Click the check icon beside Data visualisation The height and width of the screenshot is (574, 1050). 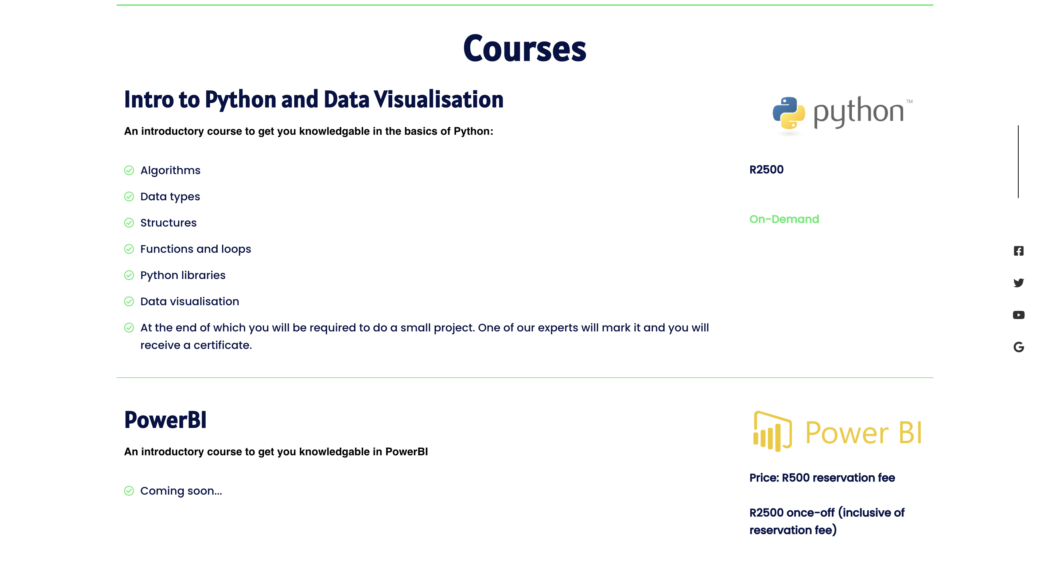point(129,301)
